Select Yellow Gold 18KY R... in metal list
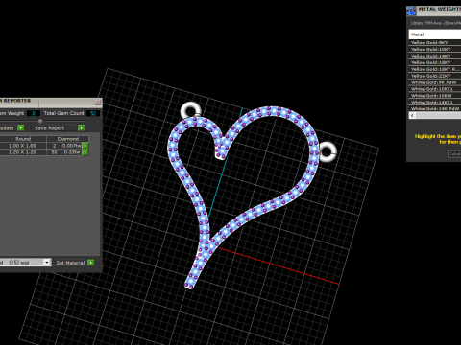The image size is (461, 345). [x=435, y=69]
